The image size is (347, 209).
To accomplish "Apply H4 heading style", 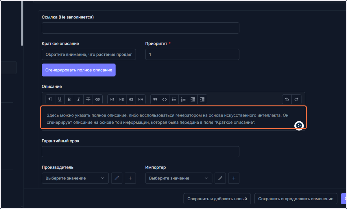I will pyautogui.click(x=141, y=99).
